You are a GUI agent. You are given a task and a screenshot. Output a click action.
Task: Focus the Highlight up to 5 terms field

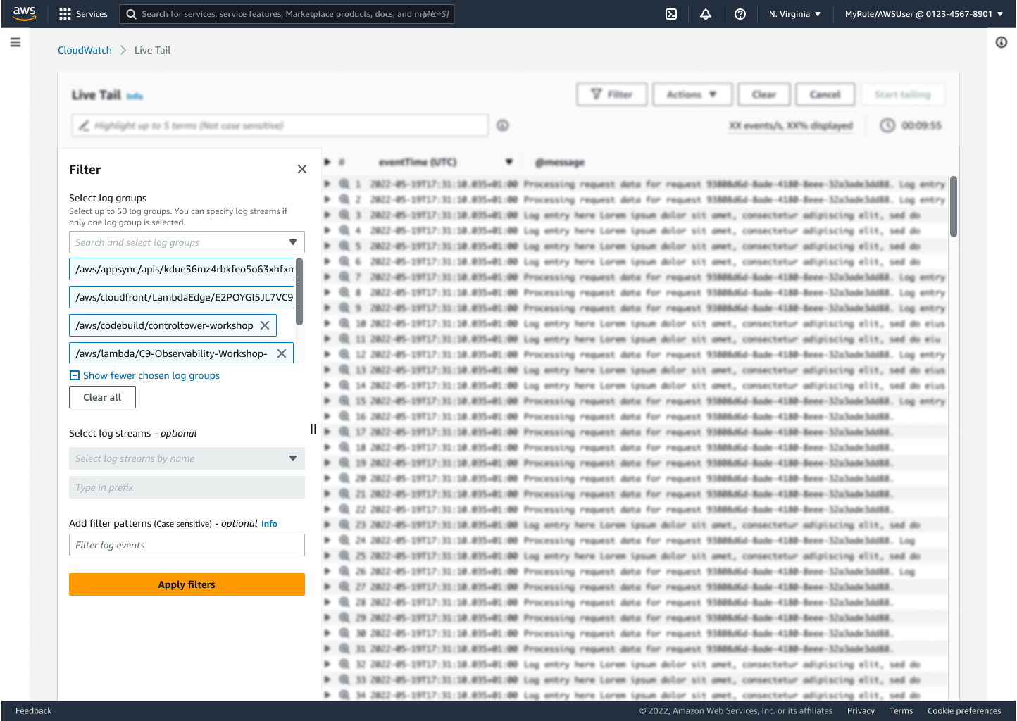pos(280,125)
